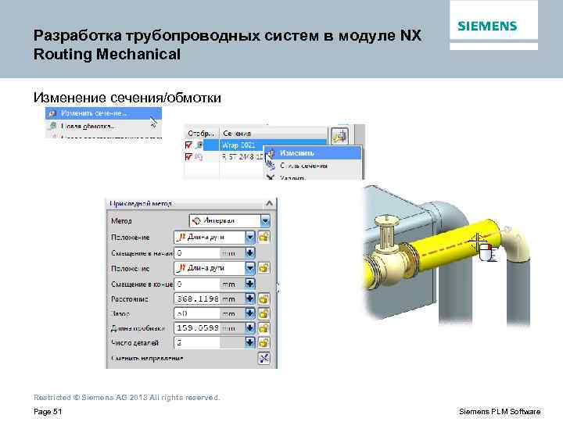Open the second Положение dropdown arrow

[250, 268]
